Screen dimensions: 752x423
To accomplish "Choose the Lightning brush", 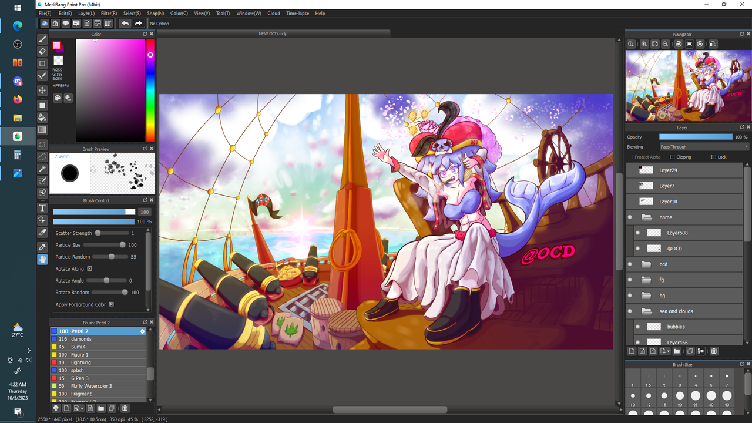I will [x=98, y=362].
